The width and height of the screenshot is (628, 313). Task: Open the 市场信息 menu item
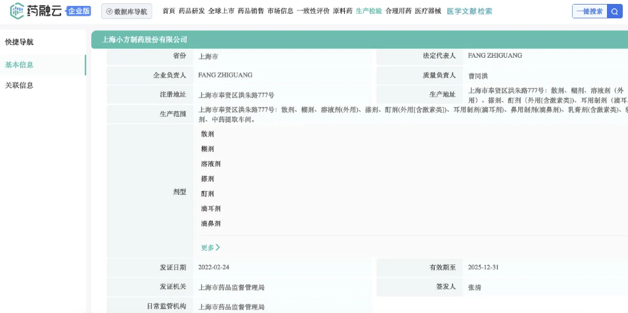tap(280, 11)
